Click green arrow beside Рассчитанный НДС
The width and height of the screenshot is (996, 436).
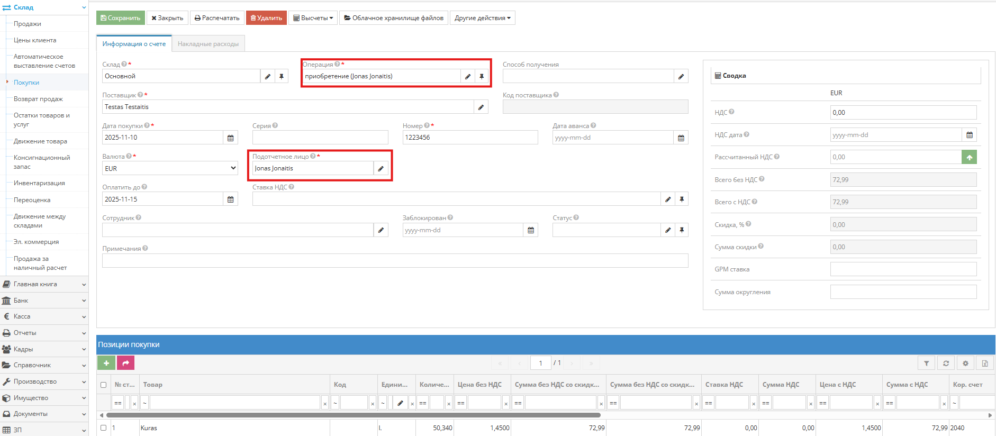(969, 157)
